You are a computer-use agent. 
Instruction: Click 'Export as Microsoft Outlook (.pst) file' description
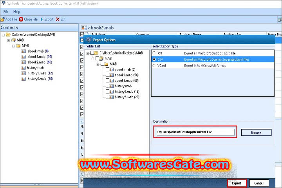[210, 53]
